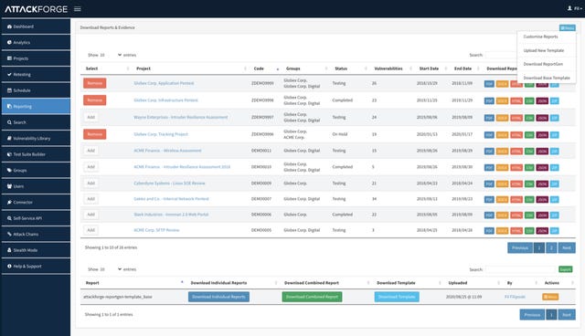Open the orange Menu actions dropdown

pyautogui.click(x=550, y=297)
